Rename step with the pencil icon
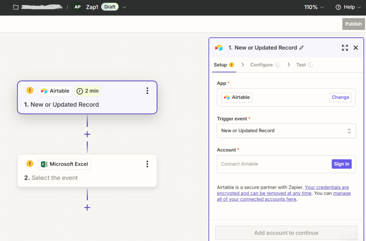The image size is (366, 241). point(302,48)
